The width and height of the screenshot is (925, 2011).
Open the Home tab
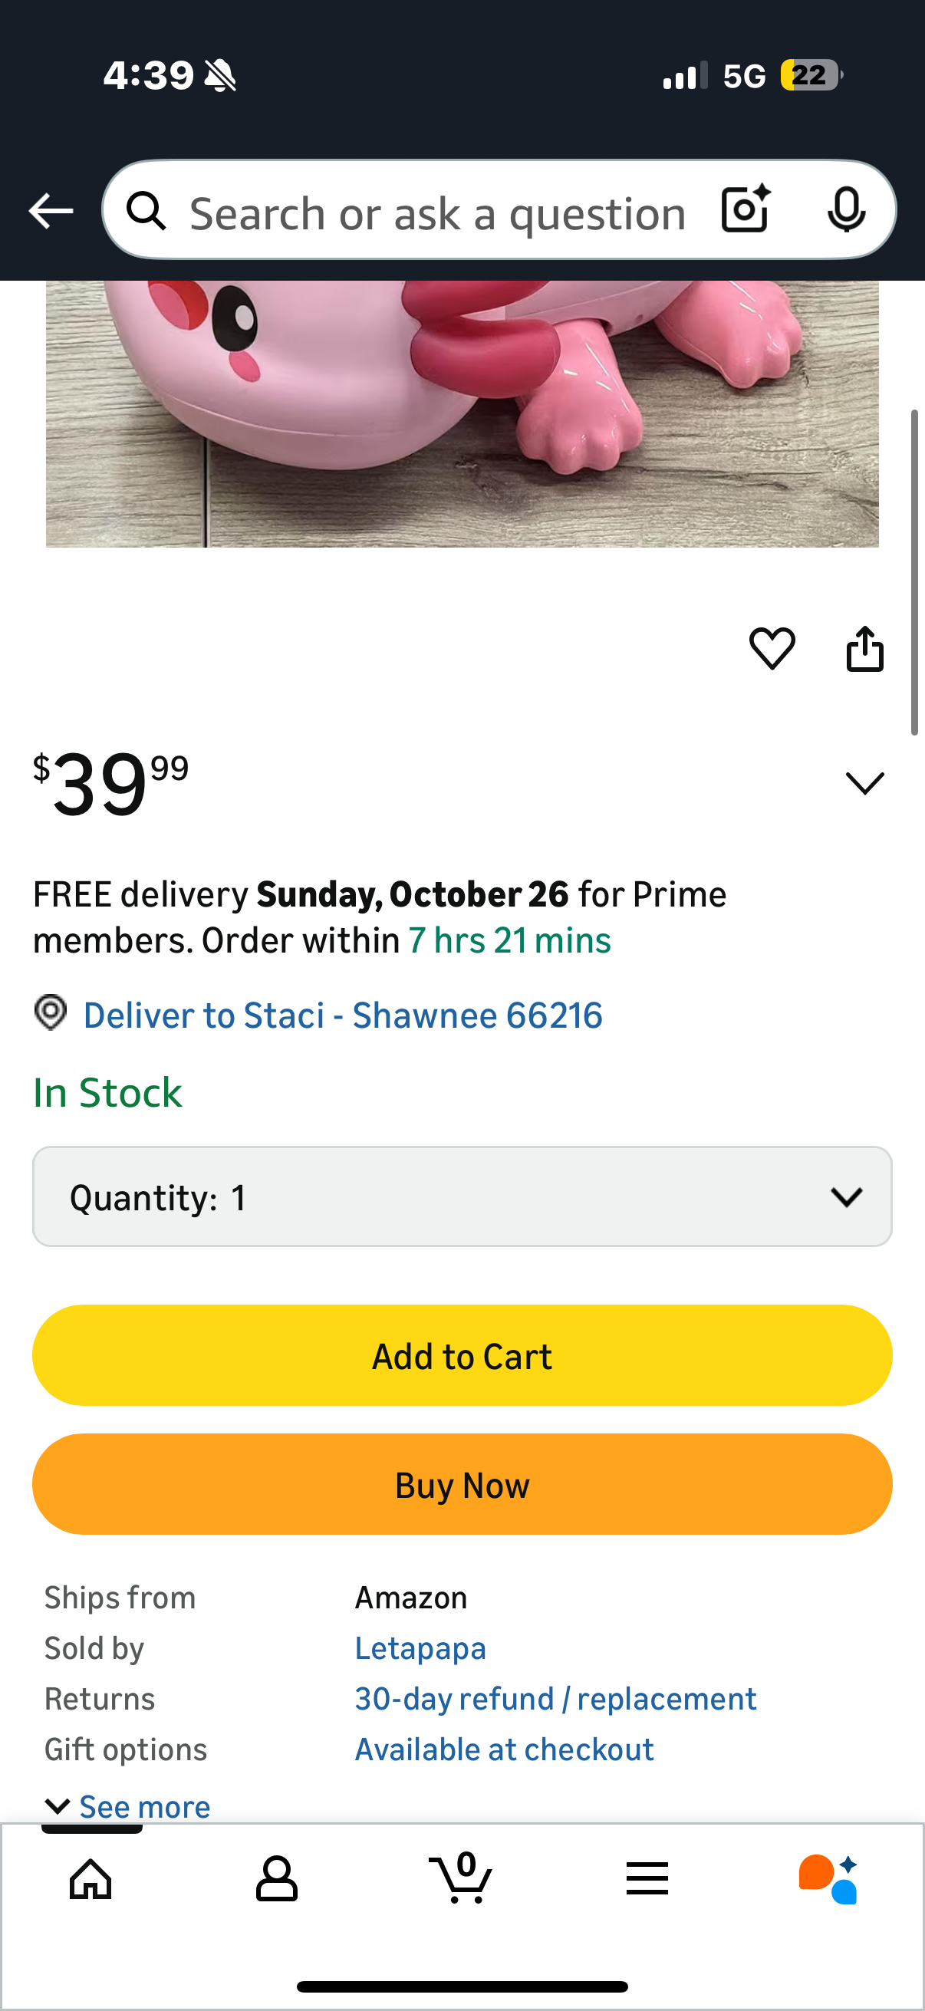click(x=91, y=1878)
